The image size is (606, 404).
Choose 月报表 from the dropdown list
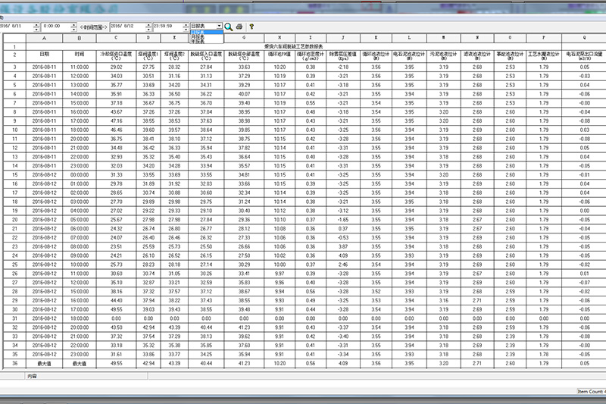click(x=198, y=37)
